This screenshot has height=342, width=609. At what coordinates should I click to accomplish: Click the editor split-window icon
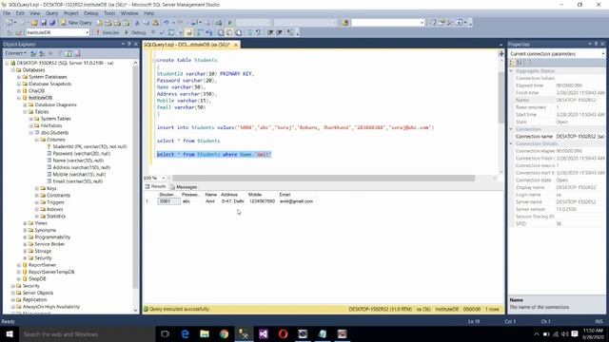[x=501, y=53]
